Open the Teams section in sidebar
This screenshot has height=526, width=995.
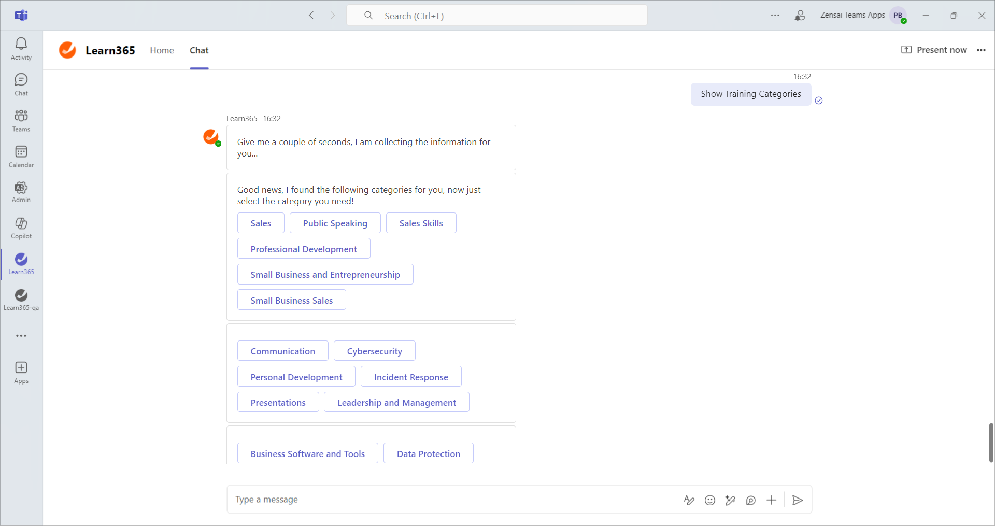[x=21, y=121]
